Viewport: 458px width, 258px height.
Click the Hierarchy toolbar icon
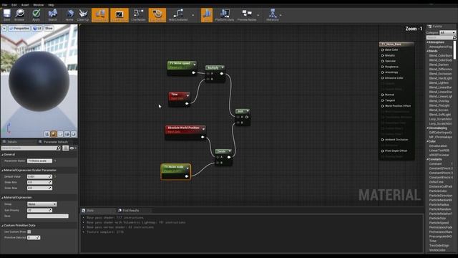click(x=273, y=14)
